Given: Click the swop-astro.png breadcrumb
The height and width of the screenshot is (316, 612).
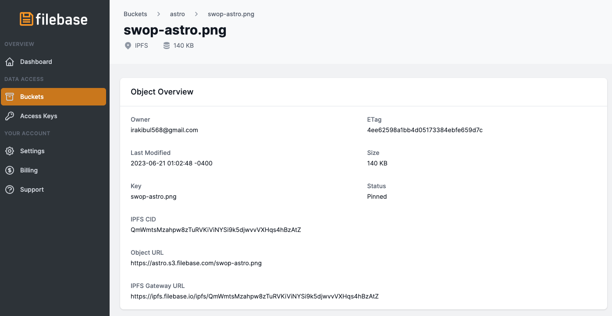Looking at the screenshot, I should pos(231,14).
